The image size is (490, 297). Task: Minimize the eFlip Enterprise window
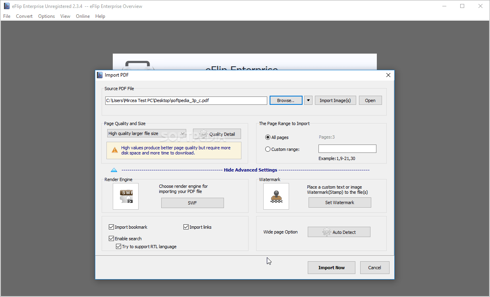[x=444, y=6]
